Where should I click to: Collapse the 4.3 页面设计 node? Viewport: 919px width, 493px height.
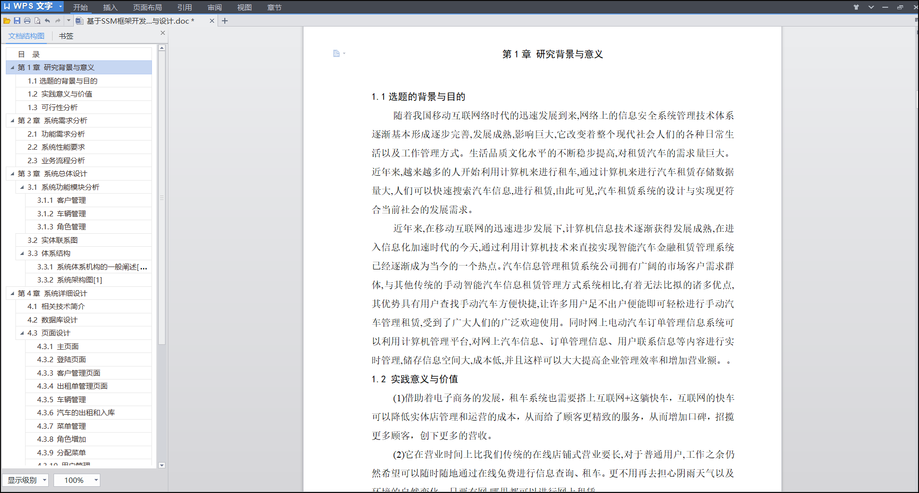(x=22, y=333)
